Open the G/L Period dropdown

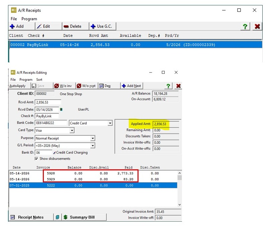(93, 146)
